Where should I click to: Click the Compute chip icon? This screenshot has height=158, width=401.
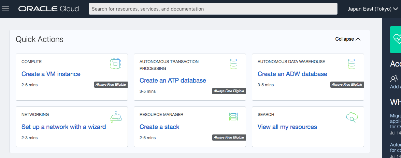pyautogui.click(x=116, y=64)
